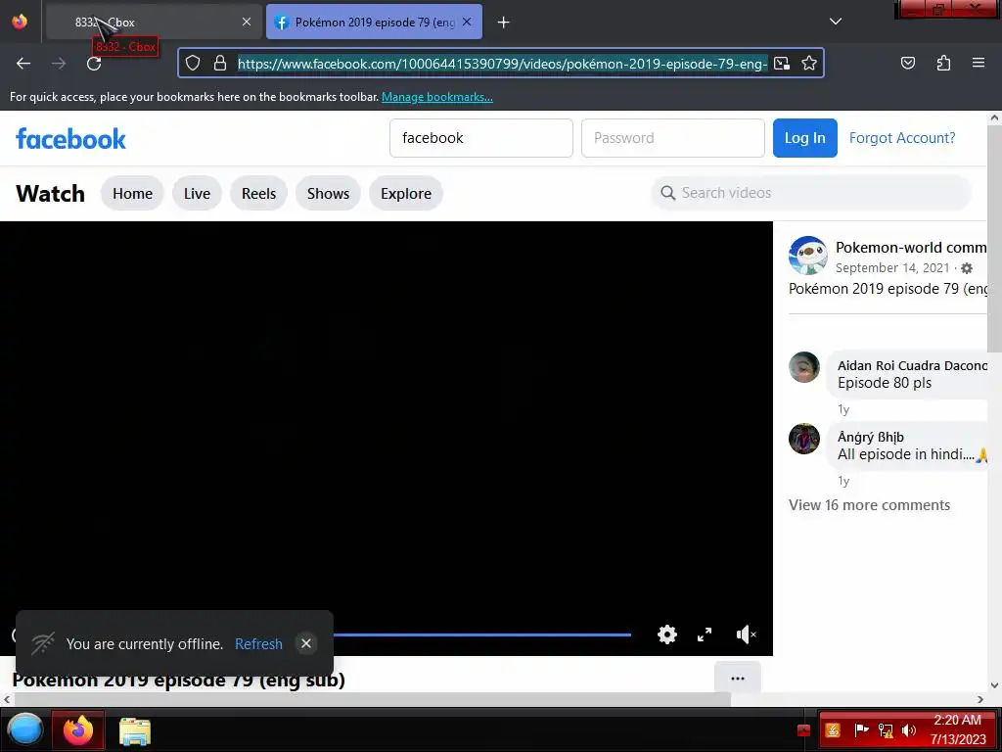Focus the Password field
This screenshot has width=1002, height=752.
click(673, 138)
